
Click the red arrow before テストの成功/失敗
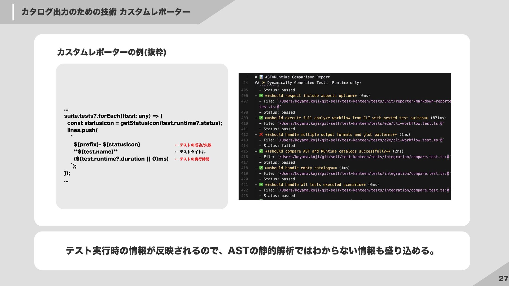[x=177, y=145]
